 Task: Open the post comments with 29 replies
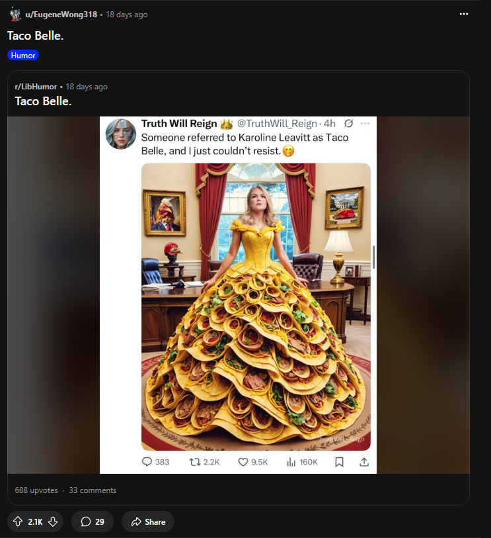[x=93, y=521]
